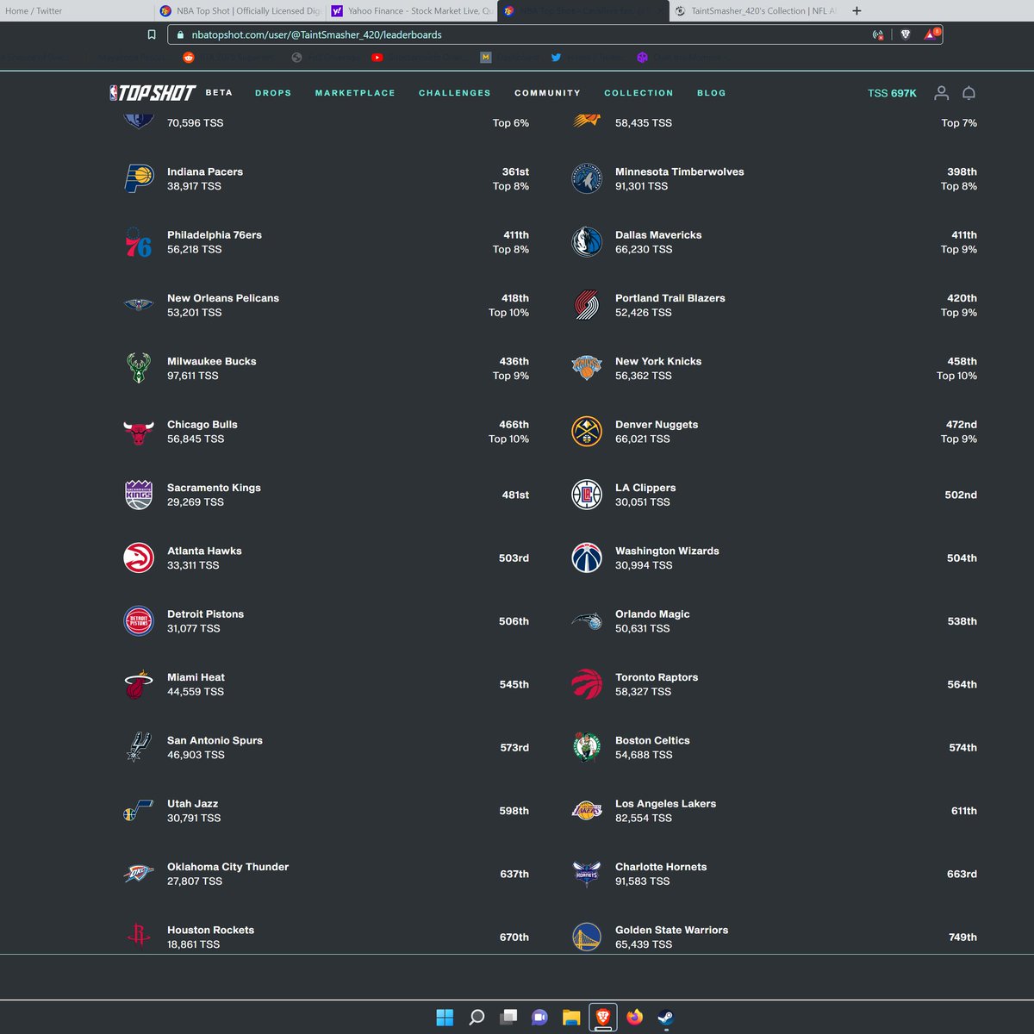This screenshot has width=1034, height=1034.
Task: Click the TSS 697K score link
Action: point(892,93)
